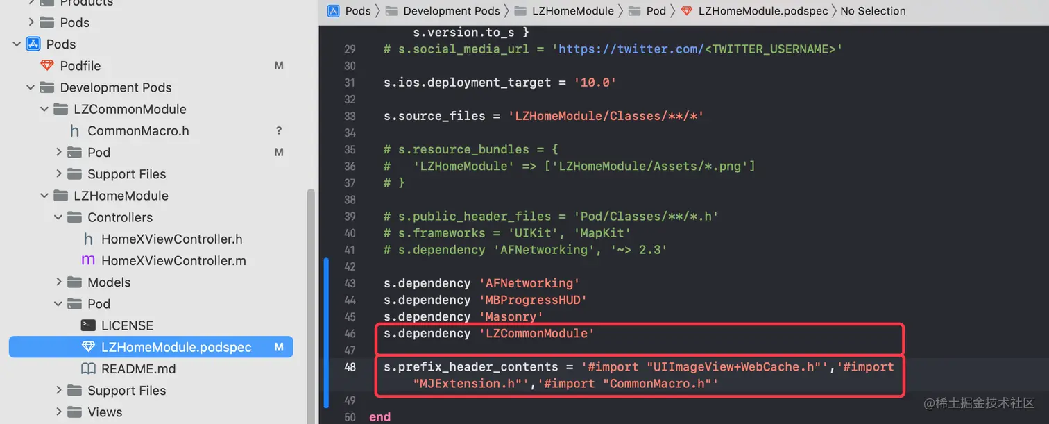The width and height of the screenshot is (1049, 424).
Task: Click the 'AFNetworking' string on line 43
Action: pyautogui.click(x=529, y=283)
